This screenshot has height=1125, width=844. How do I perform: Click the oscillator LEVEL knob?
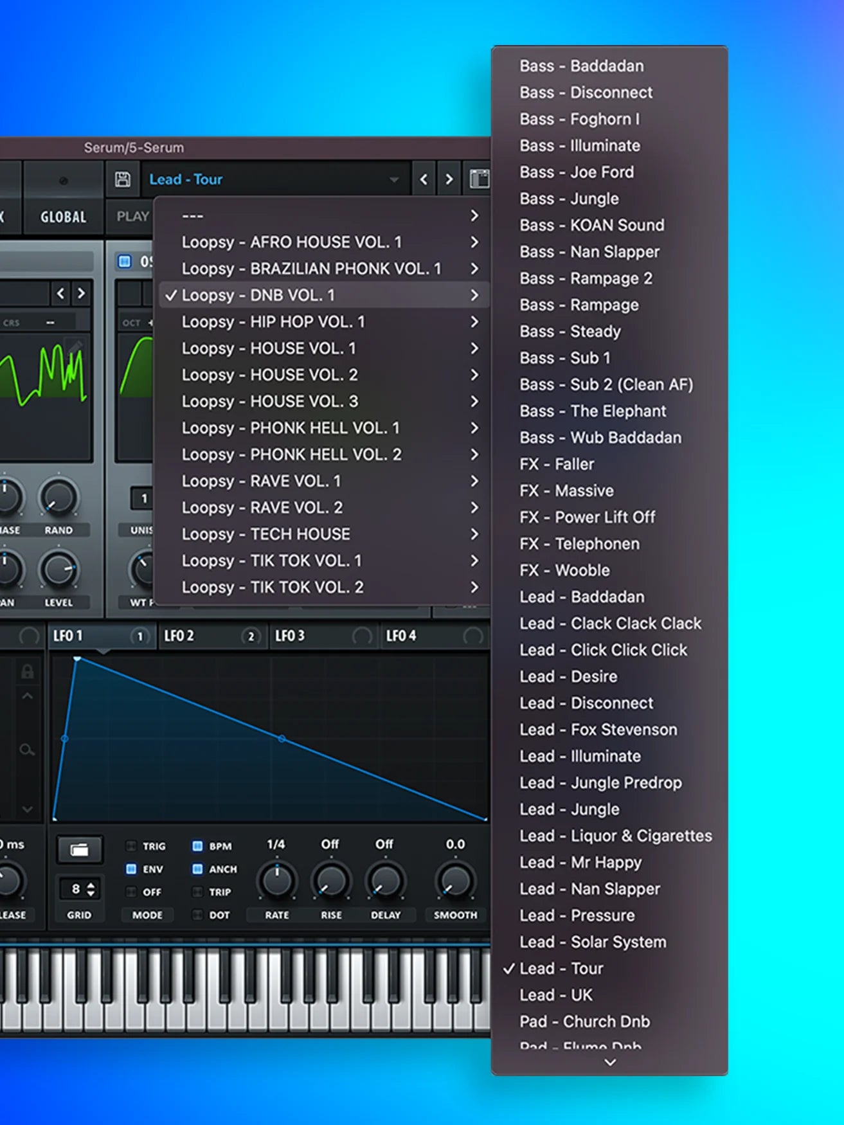(x=58, y=570)
